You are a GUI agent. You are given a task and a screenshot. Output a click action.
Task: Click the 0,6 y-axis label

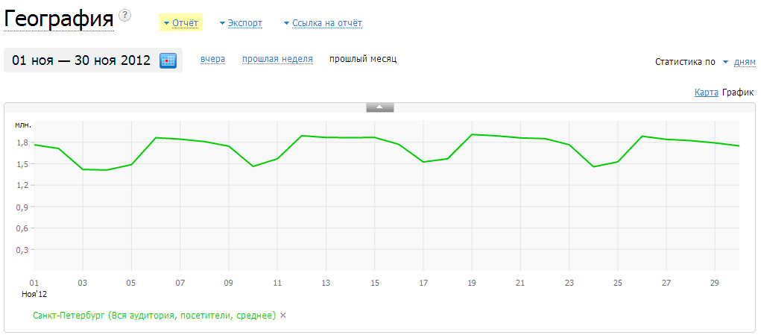click(x=23, y=228)
